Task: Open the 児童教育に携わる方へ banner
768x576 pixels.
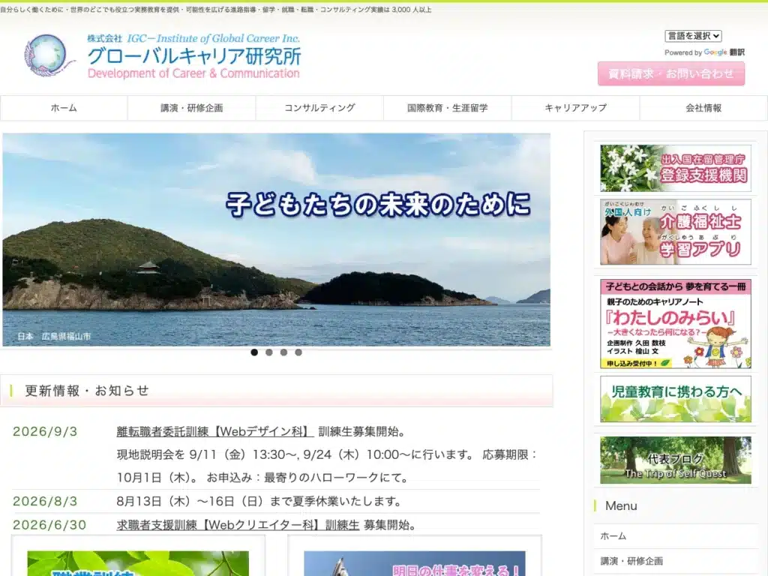Action: [x=676, y=399]
